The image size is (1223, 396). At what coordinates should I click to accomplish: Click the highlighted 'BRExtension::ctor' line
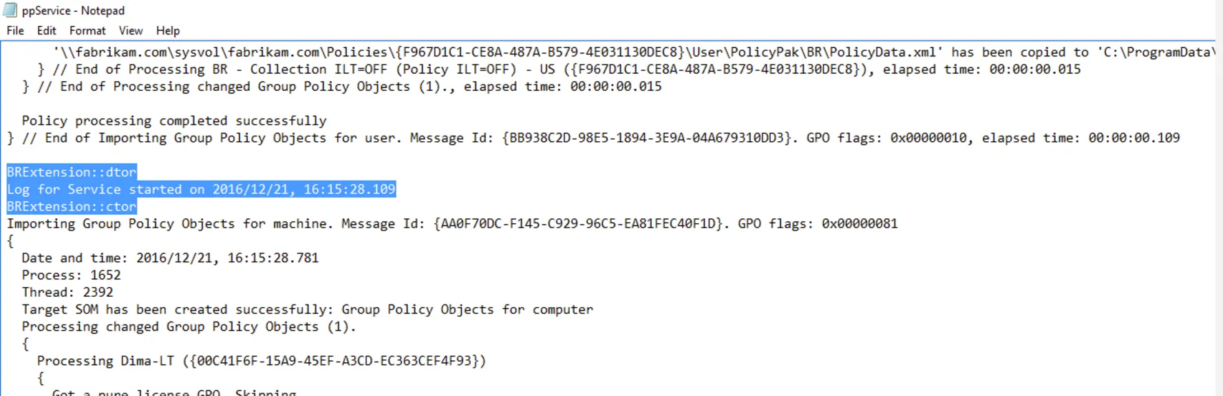72,207
